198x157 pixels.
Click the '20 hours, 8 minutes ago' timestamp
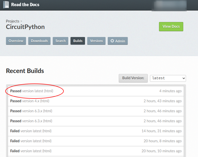[162, 141]
